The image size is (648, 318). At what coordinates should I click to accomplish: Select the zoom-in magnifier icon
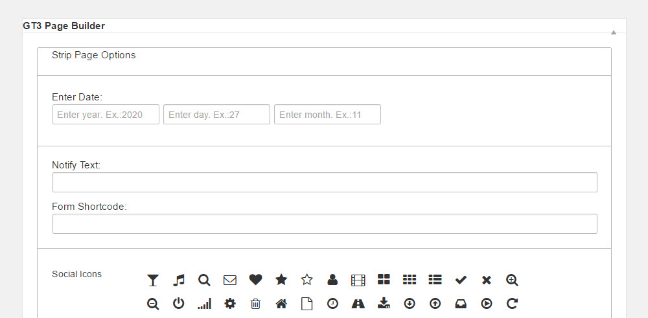pyautogui.click(x=512, y=280)
